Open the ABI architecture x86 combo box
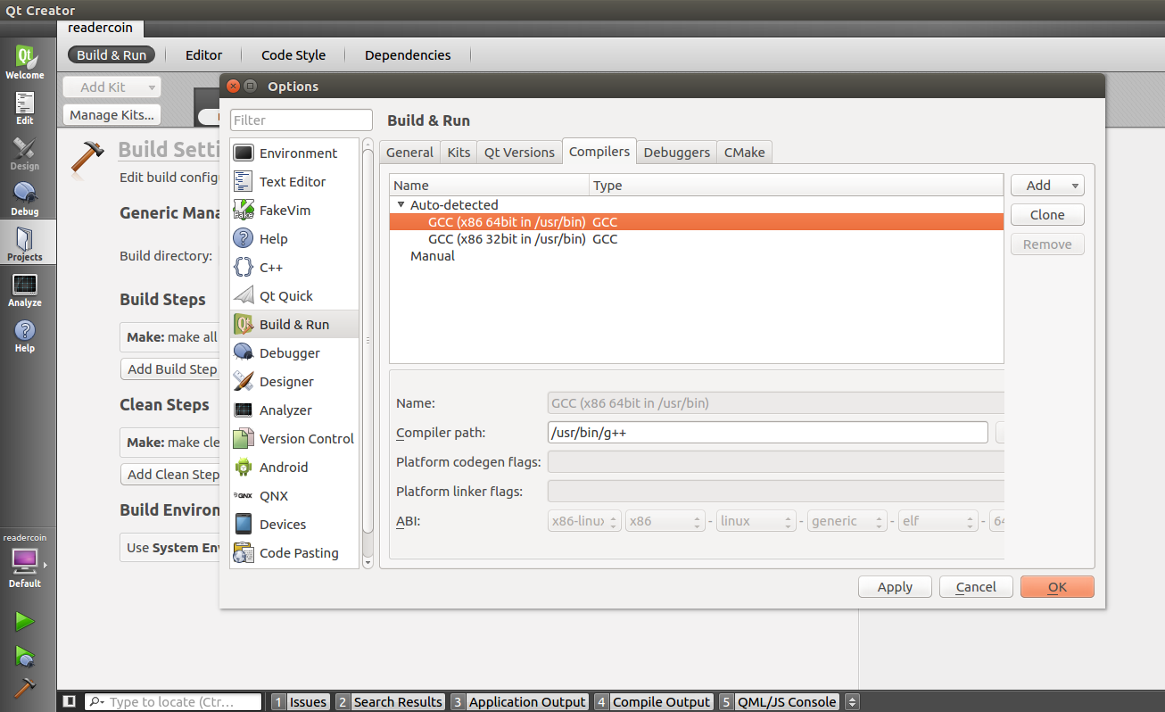Image resolution: width=1165 pixels, height=712 pixels. 665,521
